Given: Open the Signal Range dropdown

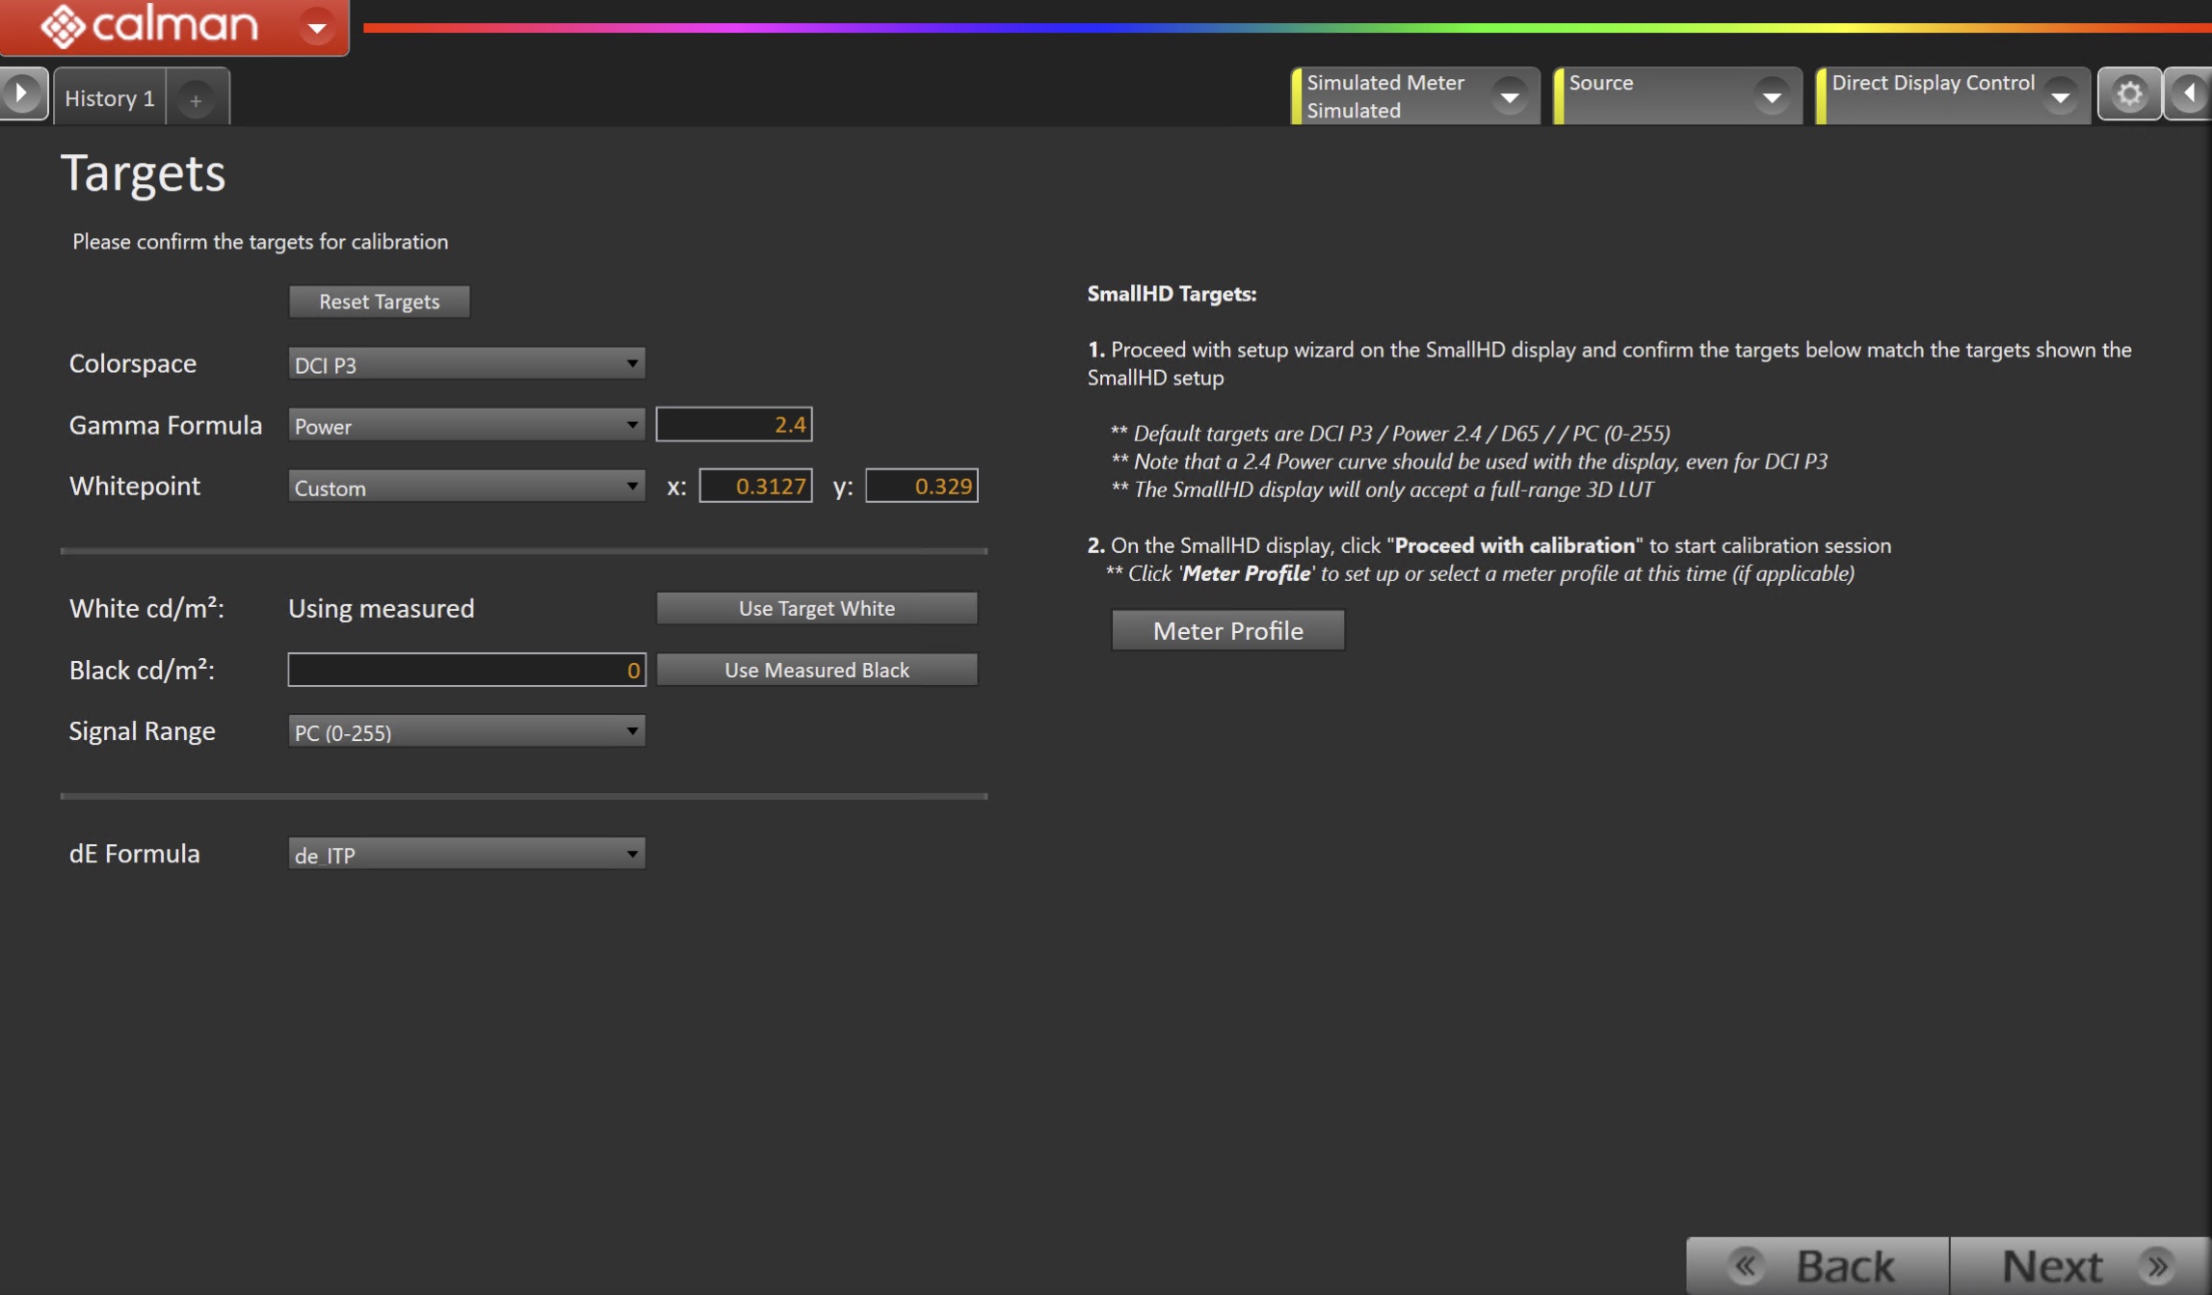Looking at the screenshot, I should point(466,731).
